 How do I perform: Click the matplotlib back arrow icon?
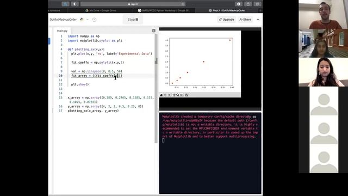(165, 95)
